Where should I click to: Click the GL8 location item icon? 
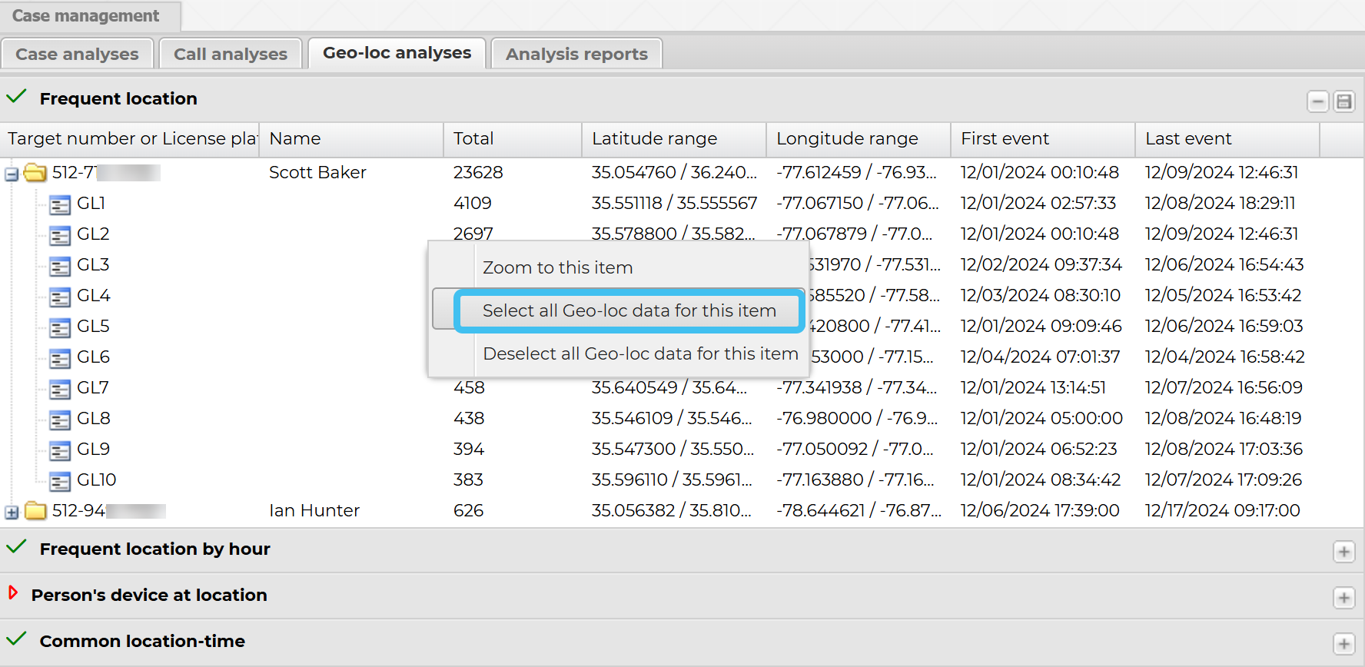tap(59, 420)
